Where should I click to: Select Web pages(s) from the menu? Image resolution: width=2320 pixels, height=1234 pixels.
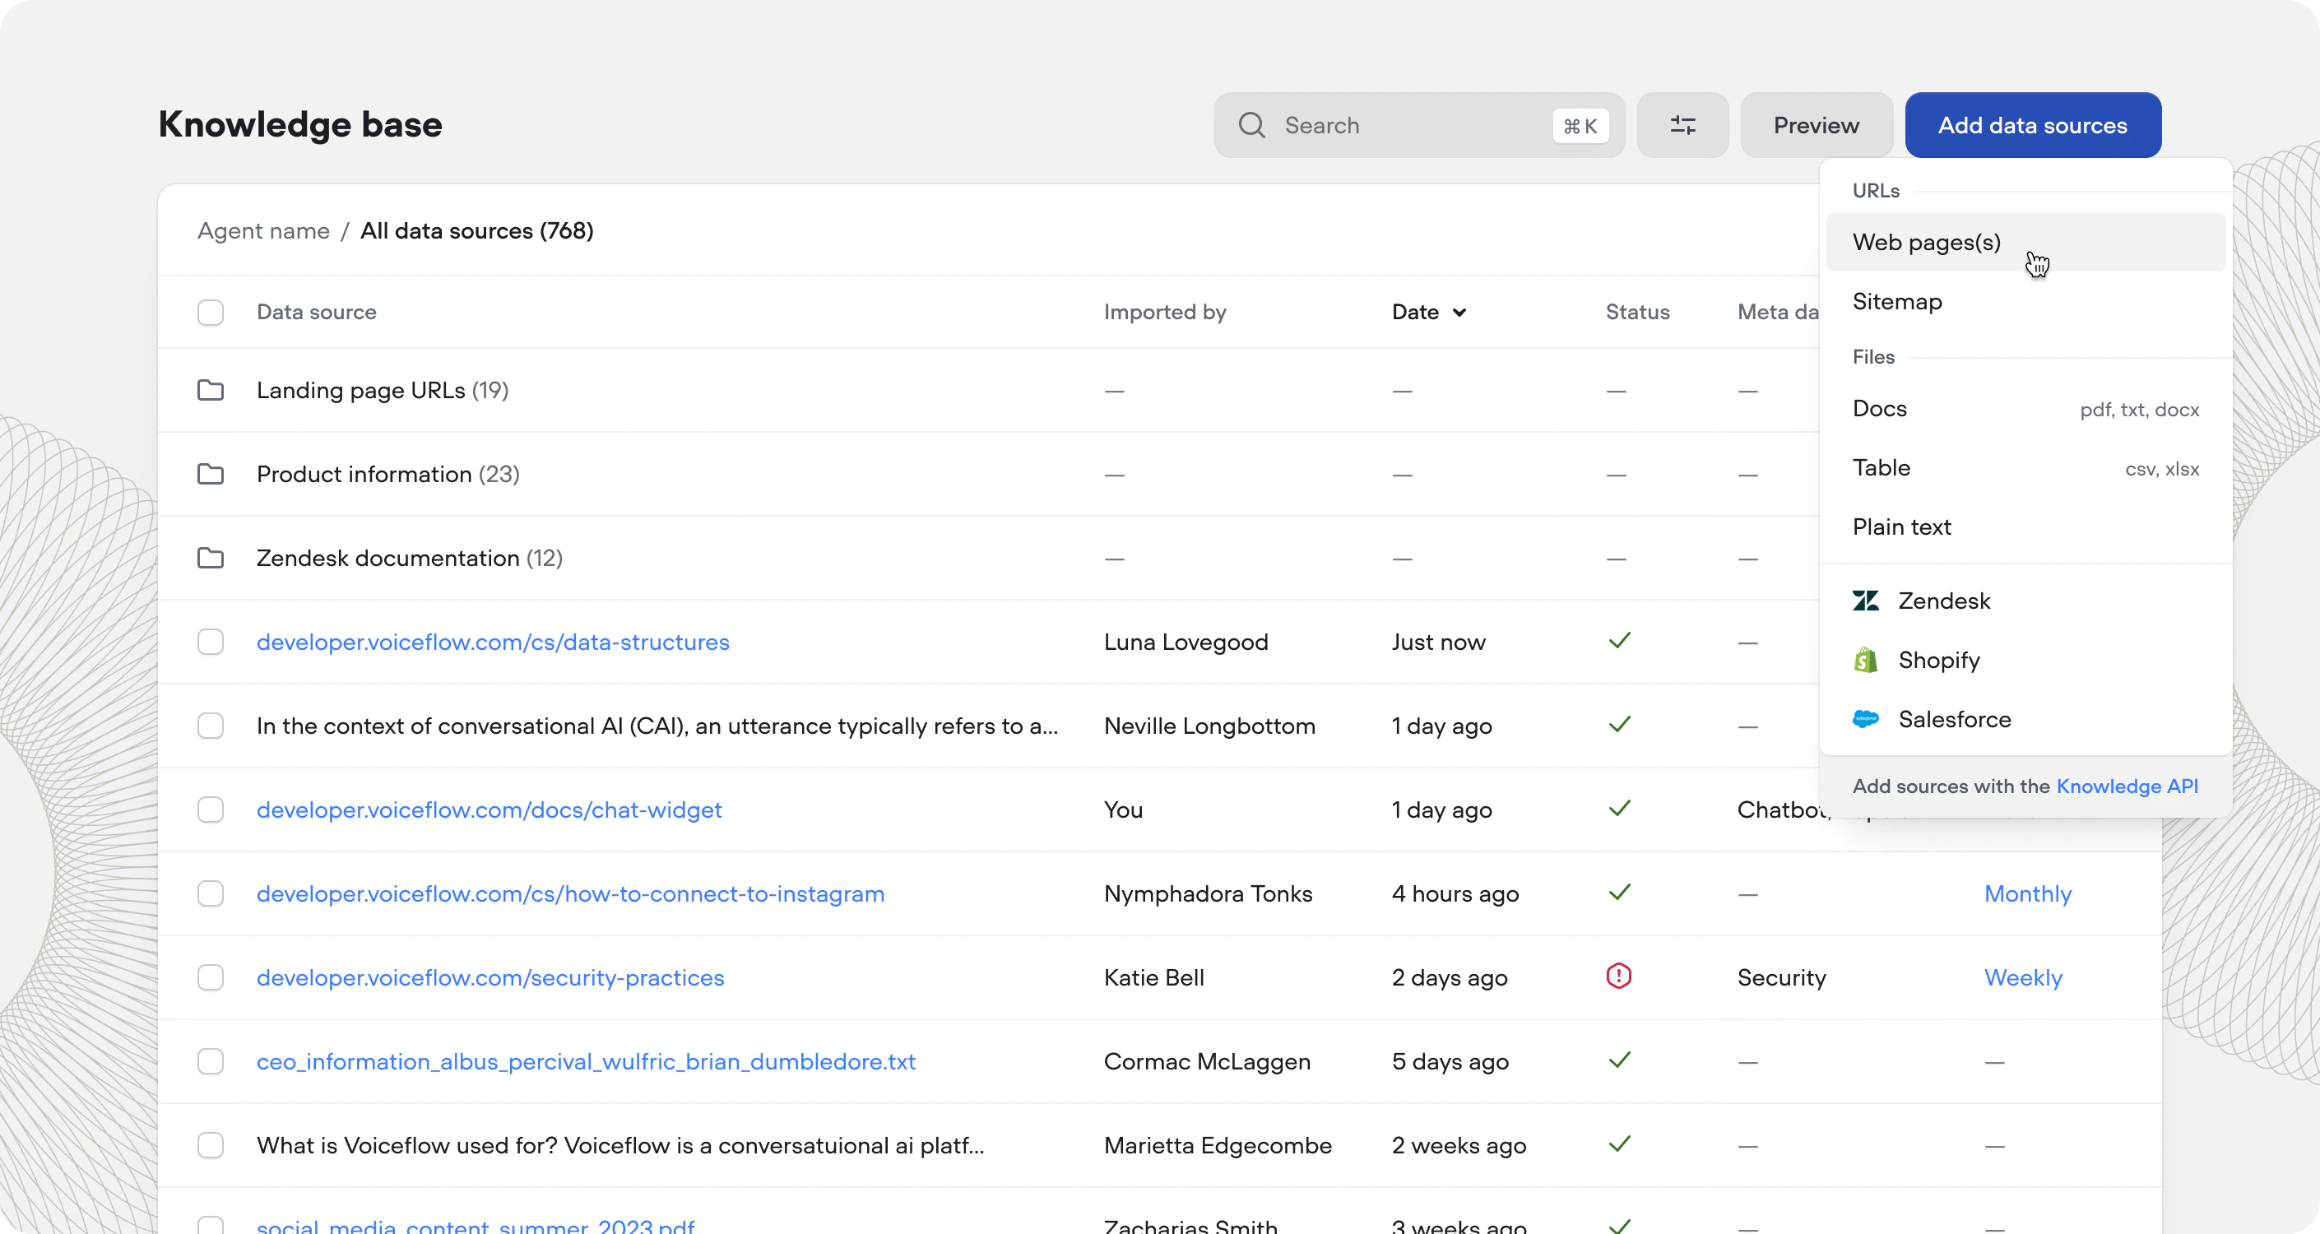tap(2025, 241)
